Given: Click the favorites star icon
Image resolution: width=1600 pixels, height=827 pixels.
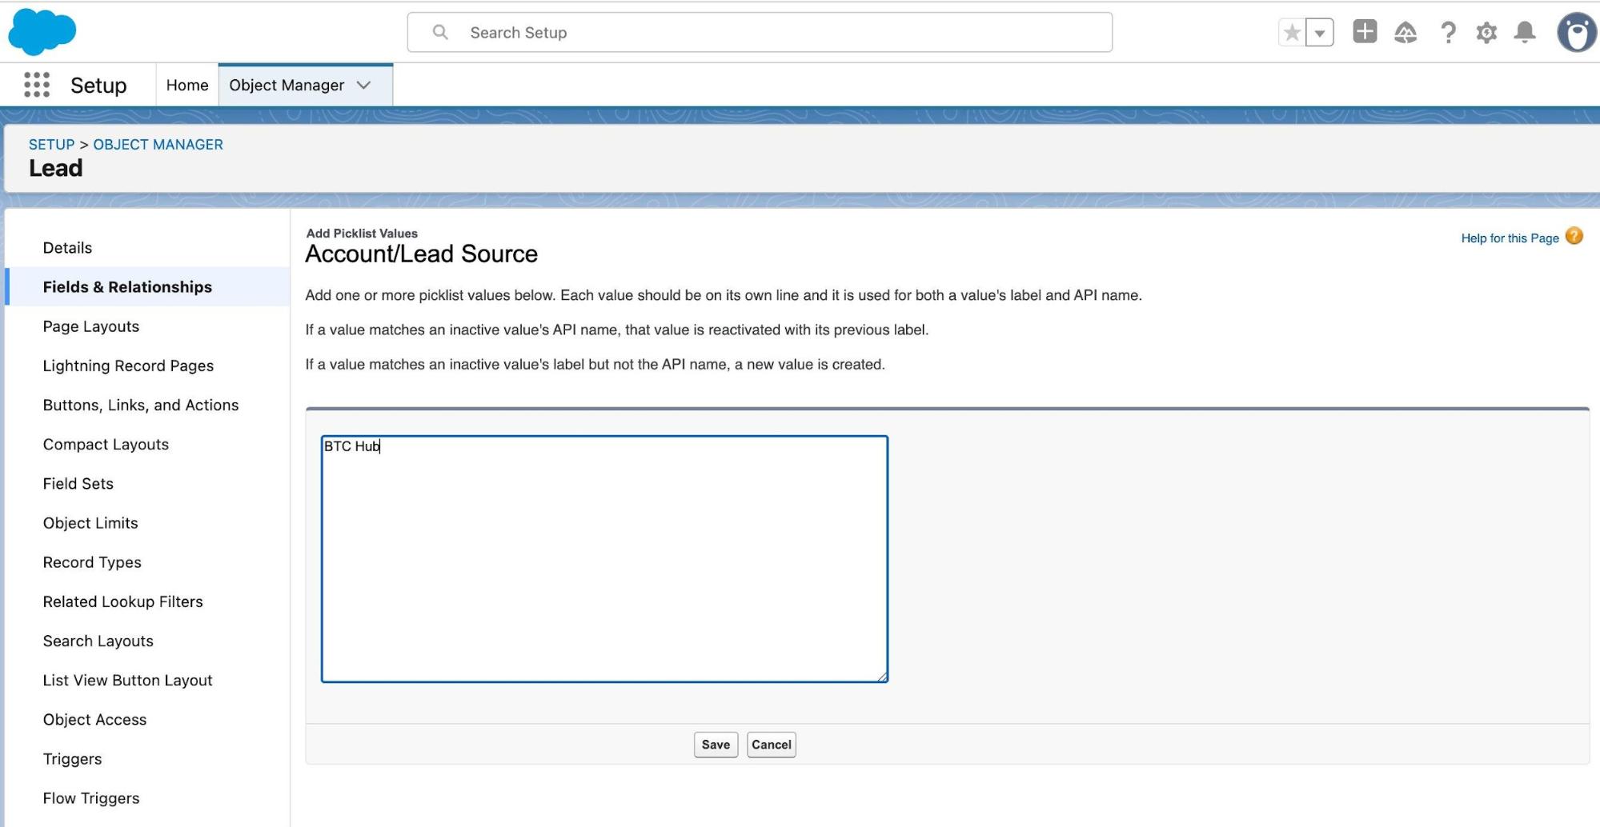Looking at the screenshot, I should tap(1292, 33).
